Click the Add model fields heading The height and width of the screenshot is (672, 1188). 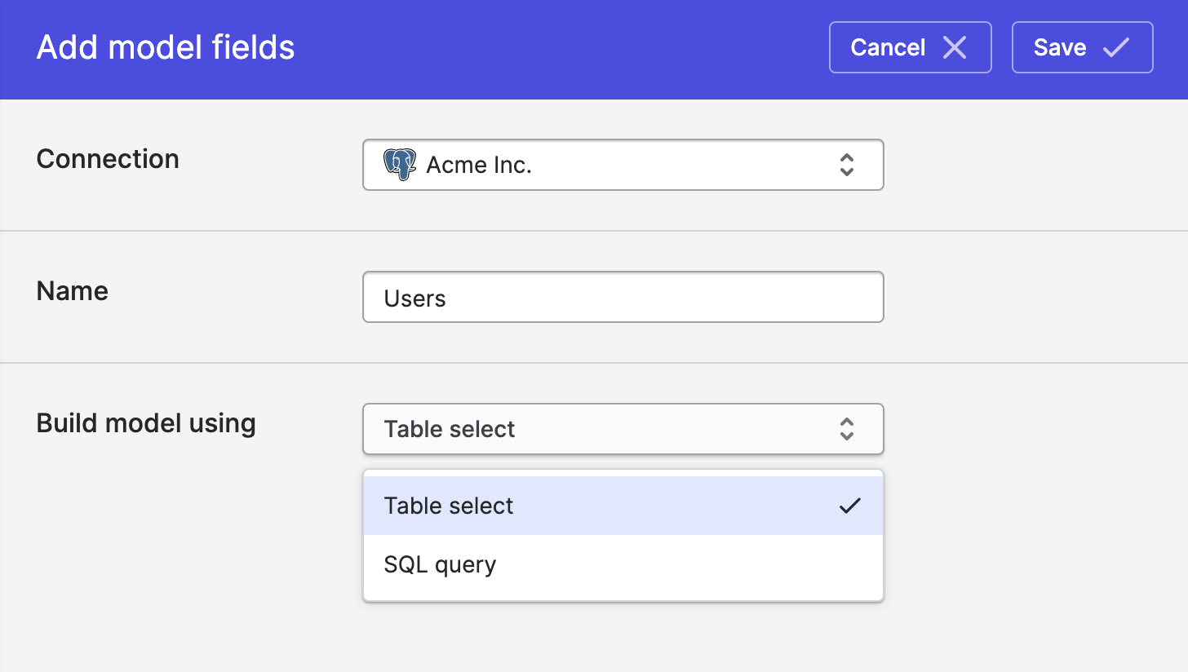pos(166,47)
